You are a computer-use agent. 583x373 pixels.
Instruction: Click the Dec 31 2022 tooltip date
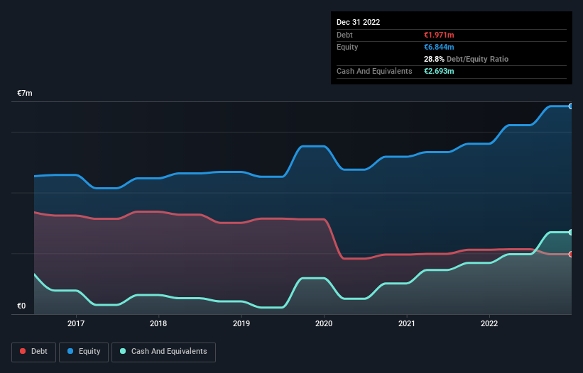pos(358,22)
